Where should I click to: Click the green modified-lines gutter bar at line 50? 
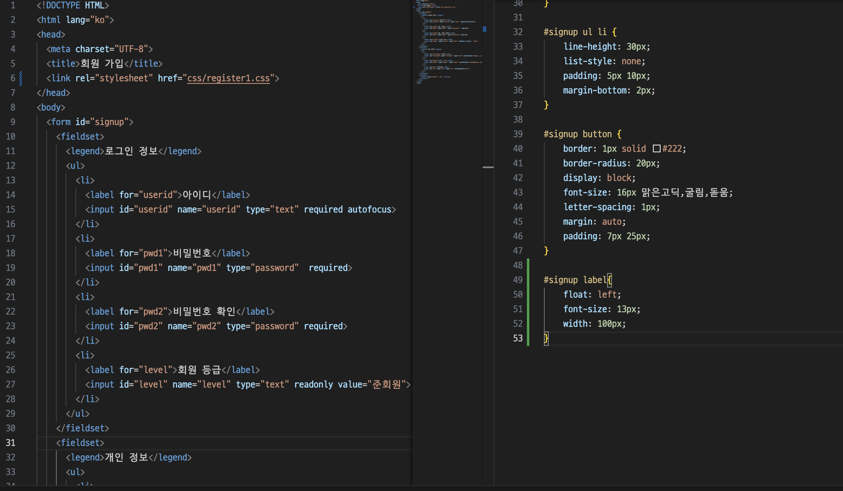[x=528, y=295]
